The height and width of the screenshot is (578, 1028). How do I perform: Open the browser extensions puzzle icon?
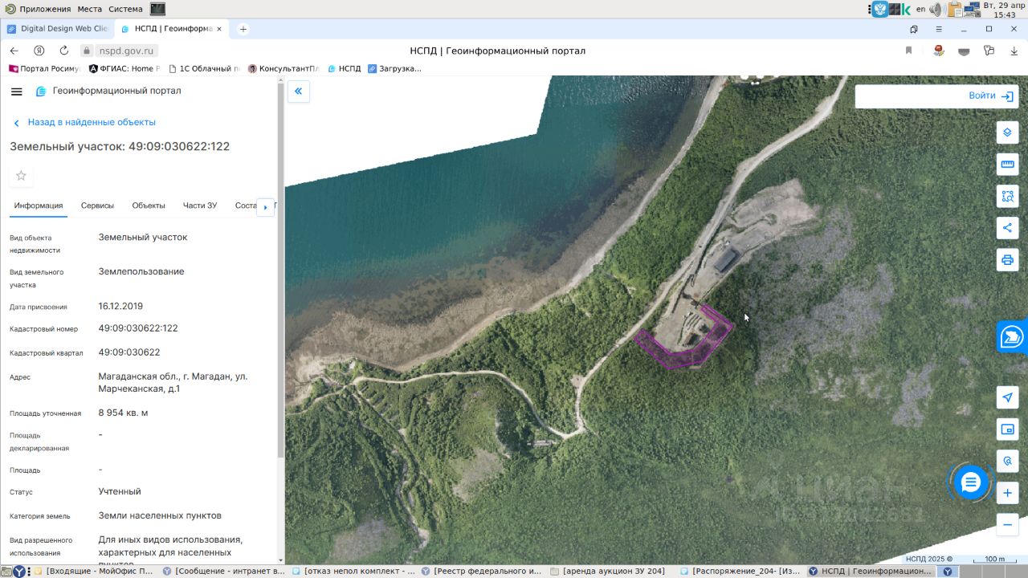[989, 51]
